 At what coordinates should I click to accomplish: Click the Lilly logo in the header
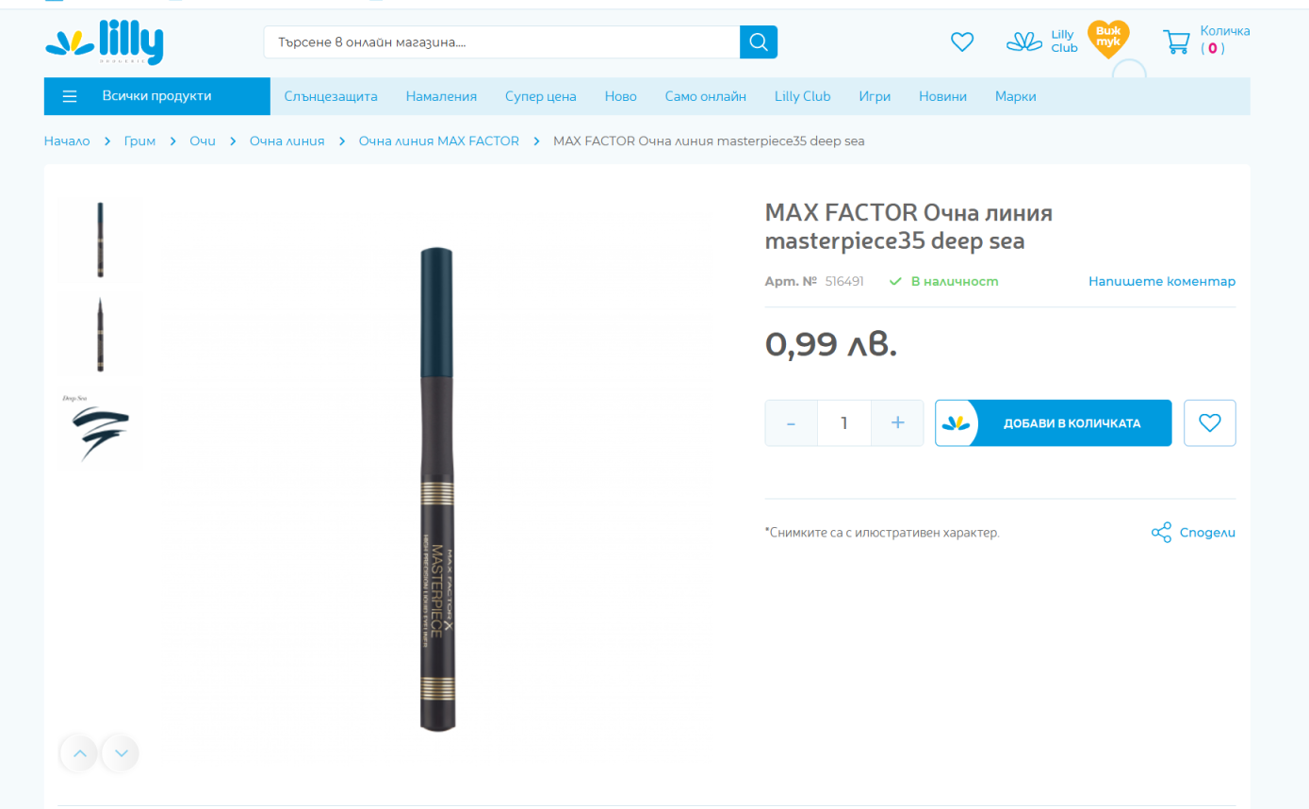104,43
